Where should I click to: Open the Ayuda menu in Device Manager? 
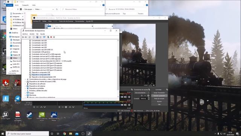[43, 34]
